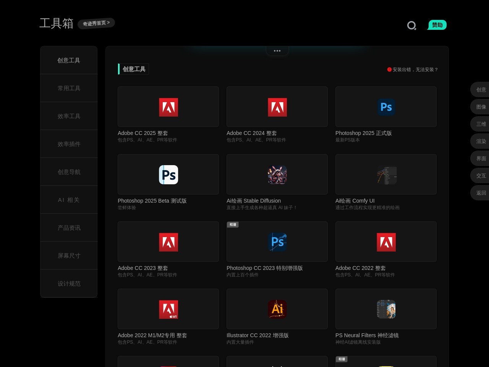This screenshot has height=367, width=489.
Task: Open Illustrator CC 2022 增强版 title
Action: point(257,335)
